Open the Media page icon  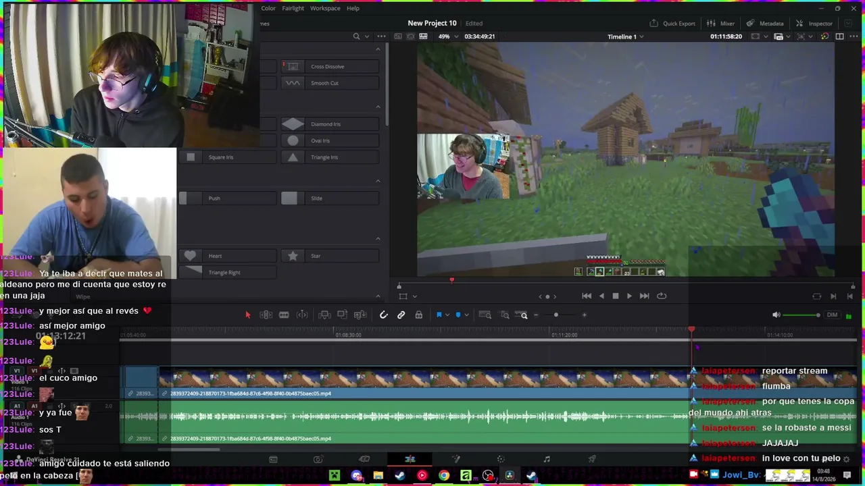tap(273, 459)
